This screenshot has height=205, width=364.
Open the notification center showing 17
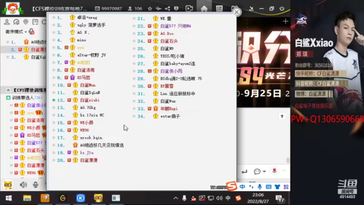point(280,199)
